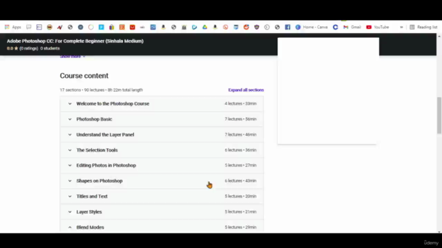Image resolution: width=442 pixels, height=248 pixels.
Task: Expand Understand the Layer Panel chevron
Action: (x=70, y=135)
